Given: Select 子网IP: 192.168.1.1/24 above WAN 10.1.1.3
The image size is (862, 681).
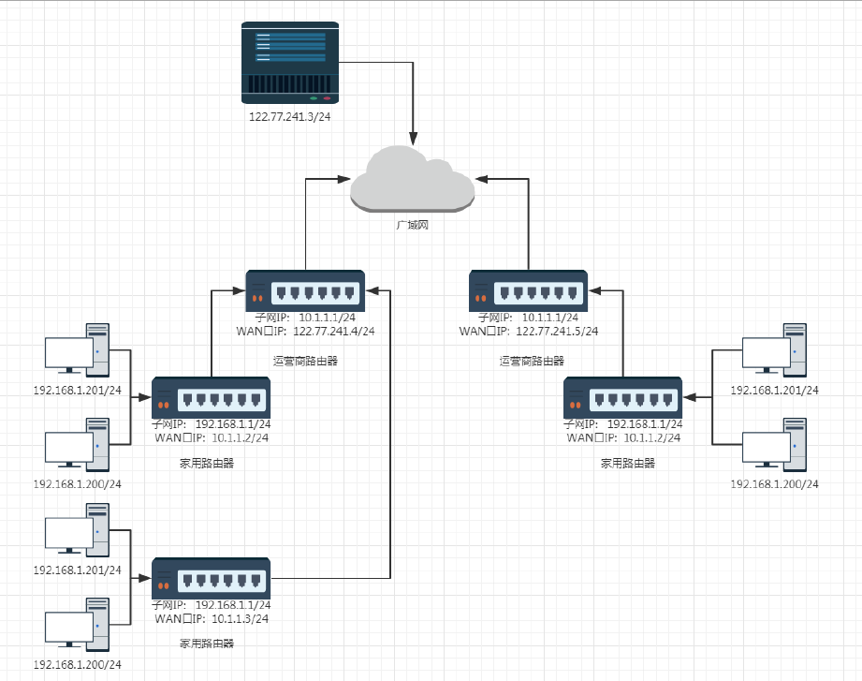Looking at the screenshot, I should (x=212, y=605).
